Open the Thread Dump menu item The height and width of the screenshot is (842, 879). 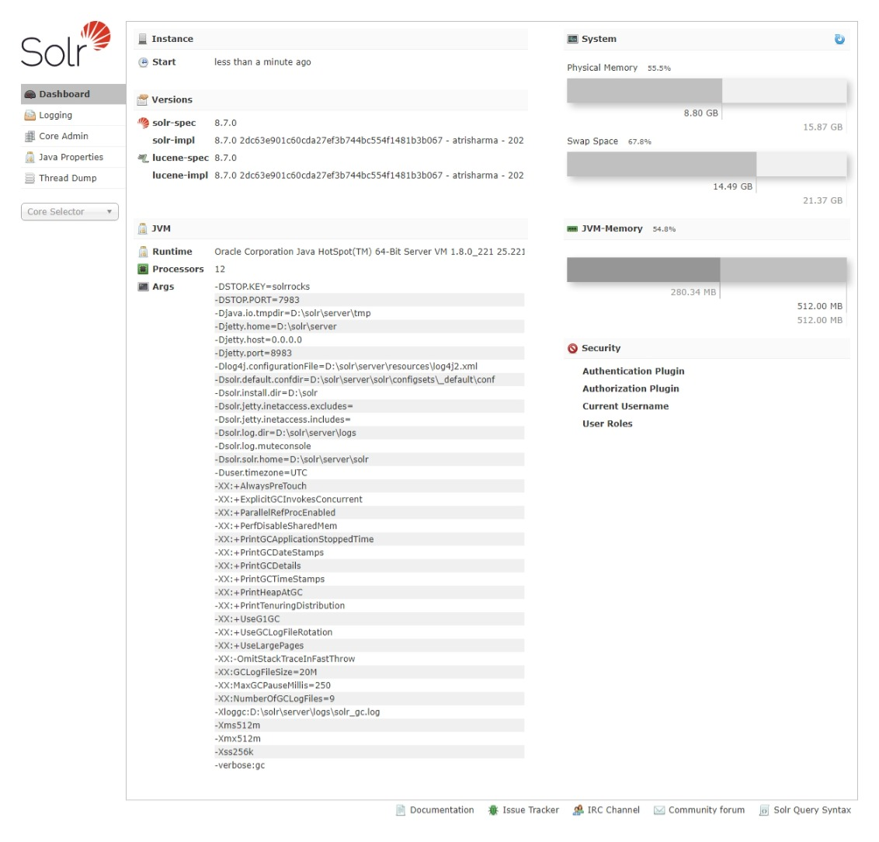click(73, 179)
